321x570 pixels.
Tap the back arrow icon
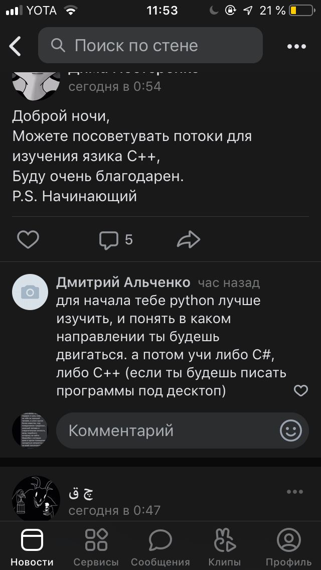click(16, 46)
